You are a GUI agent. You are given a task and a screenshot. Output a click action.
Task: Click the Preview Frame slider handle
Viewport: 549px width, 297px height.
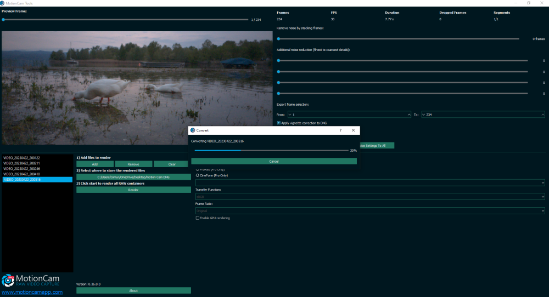point(3,20)
